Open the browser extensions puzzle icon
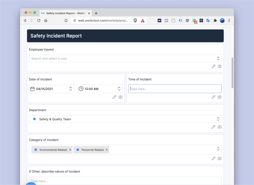This screenshot has height=185, width=254. [x=215, y=20]
